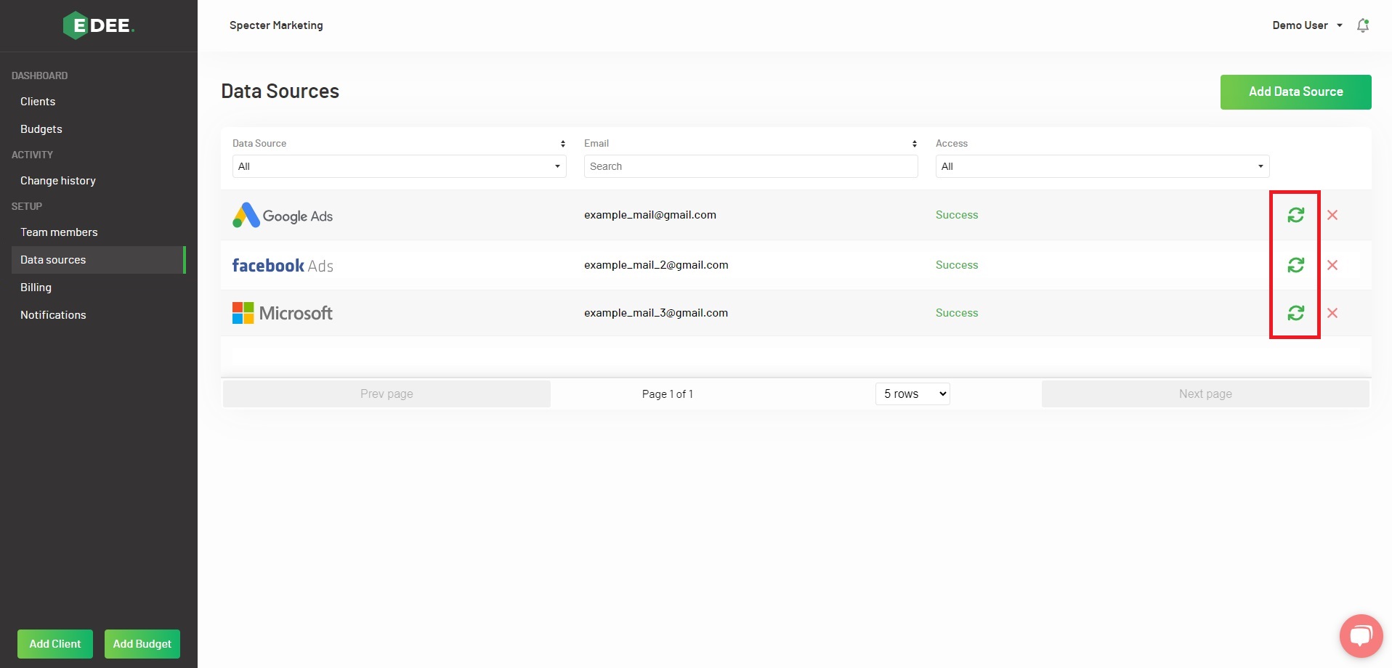This screenshot has height=668, width=1392.
Task: Click Add Budget button
Action: (x=142, y=644)
